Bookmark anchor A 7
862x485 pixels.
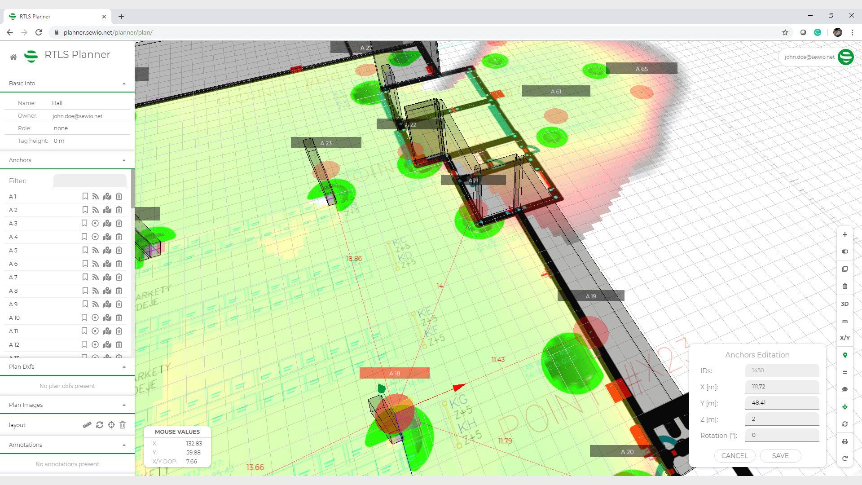85,277
